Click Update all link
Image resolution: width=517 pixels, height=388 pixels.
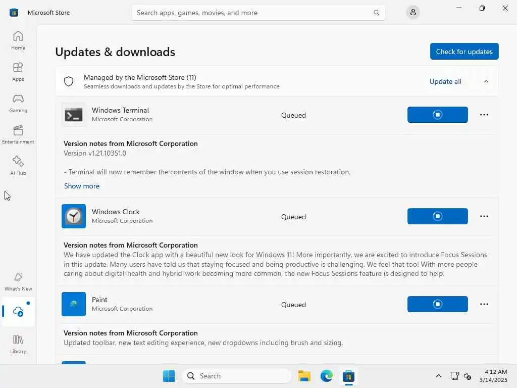point(445,81)
